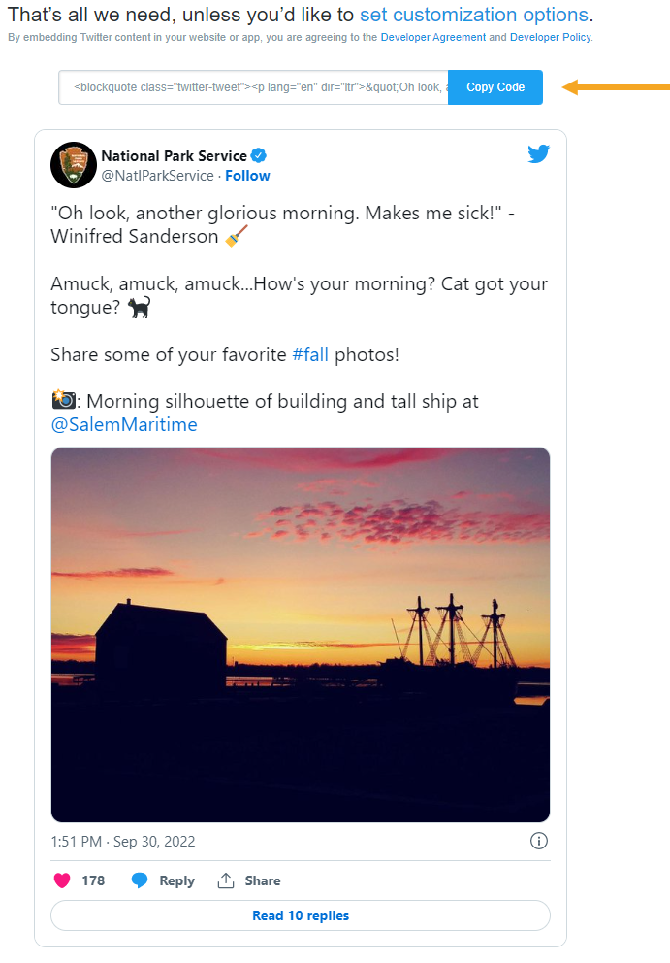
Task: Open the set customization options link
Action: [474, 15]
